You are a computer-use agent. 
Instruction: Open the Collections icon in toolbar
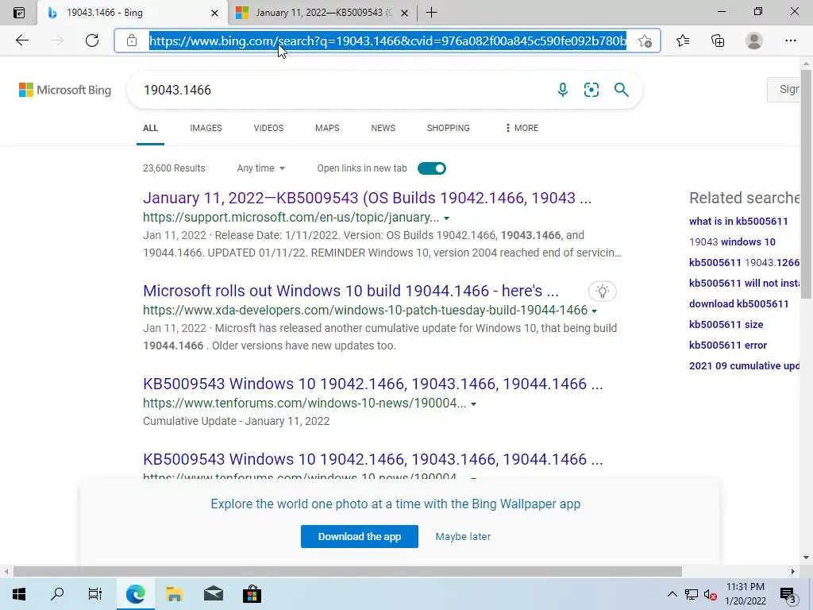coord(718,41)
